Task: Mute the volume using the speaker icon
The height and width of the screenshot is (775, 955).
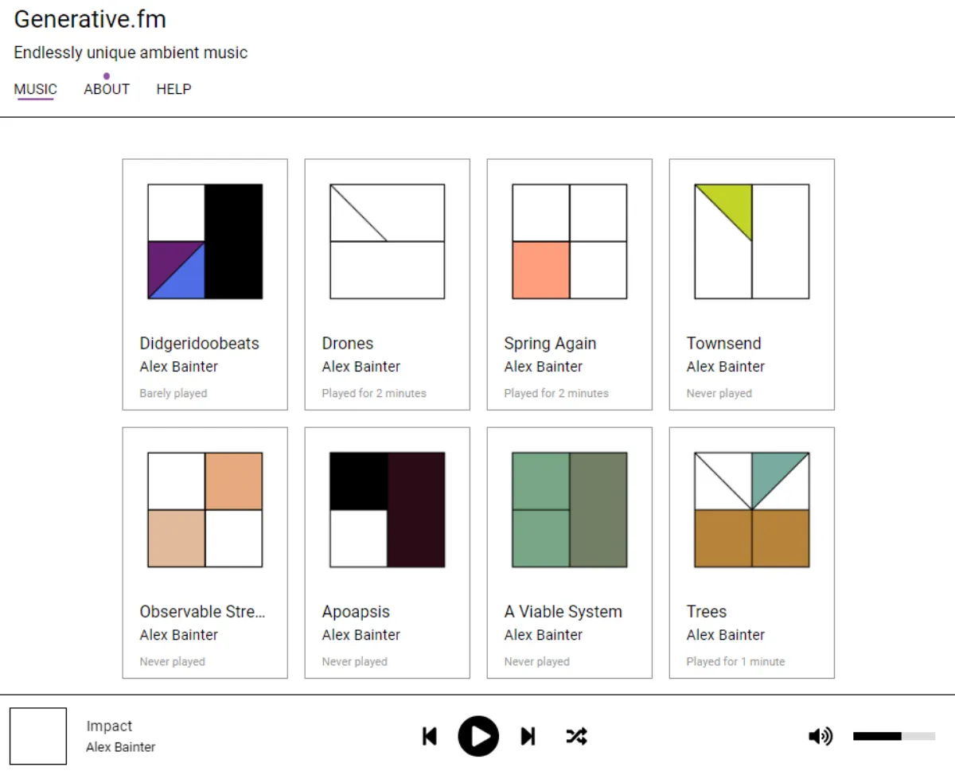Action: 821,736
